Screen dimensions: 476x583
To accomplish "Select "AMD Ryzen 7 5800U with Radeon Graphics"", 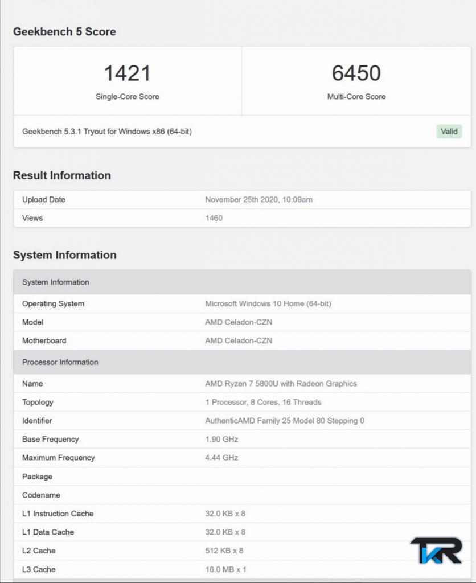I will (281, 384).
